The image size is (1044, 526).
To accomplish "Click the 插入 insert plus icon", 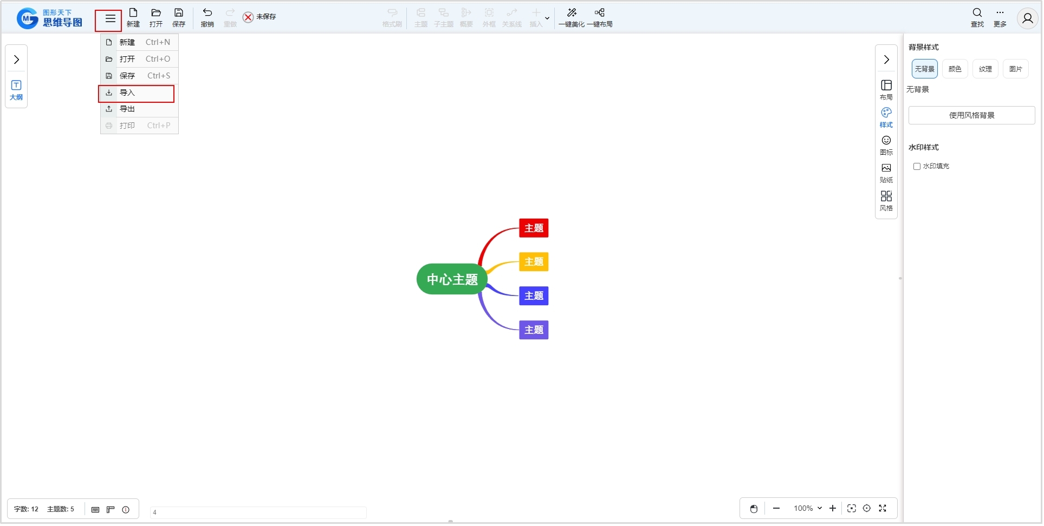I will [536, 18].
